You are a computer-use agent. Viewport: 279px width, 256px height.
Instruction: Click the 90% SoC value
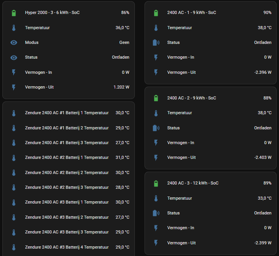[267, 12]
